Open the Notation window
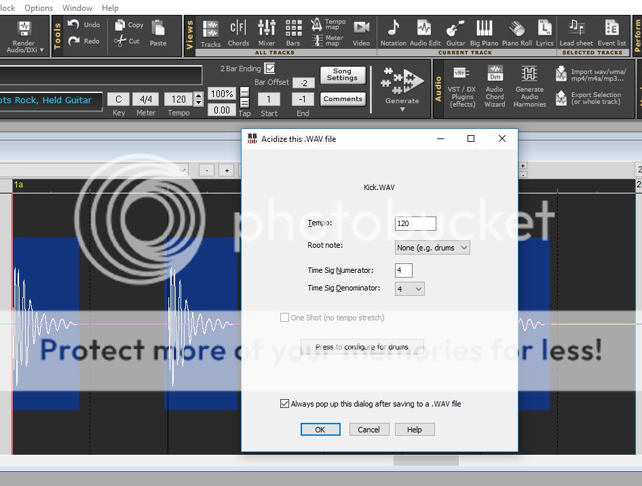Viewport: 642px width, 486px height. coord(393,34)
